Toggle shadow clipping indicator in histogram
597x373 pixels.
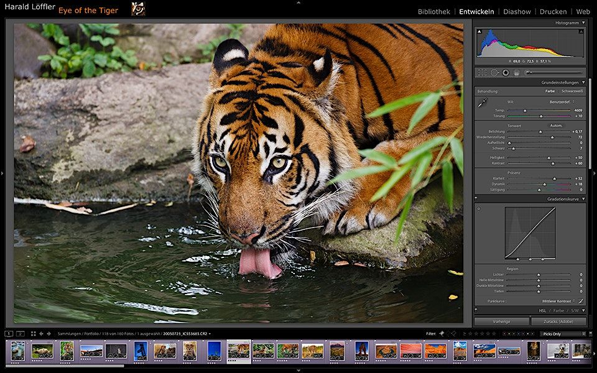pos(479,30)
